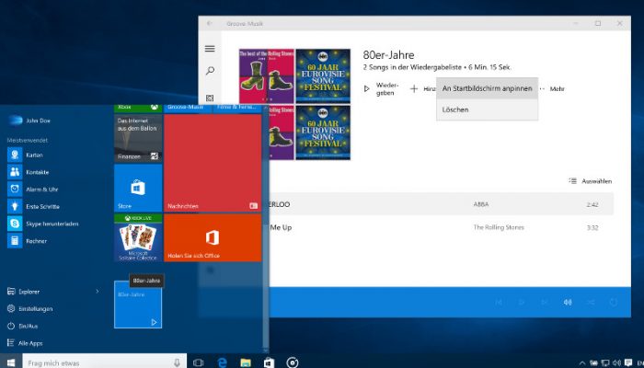Open the red Nachrichten tile
The width and height of the screenshot is (644, 368).
tap(213, 163)
